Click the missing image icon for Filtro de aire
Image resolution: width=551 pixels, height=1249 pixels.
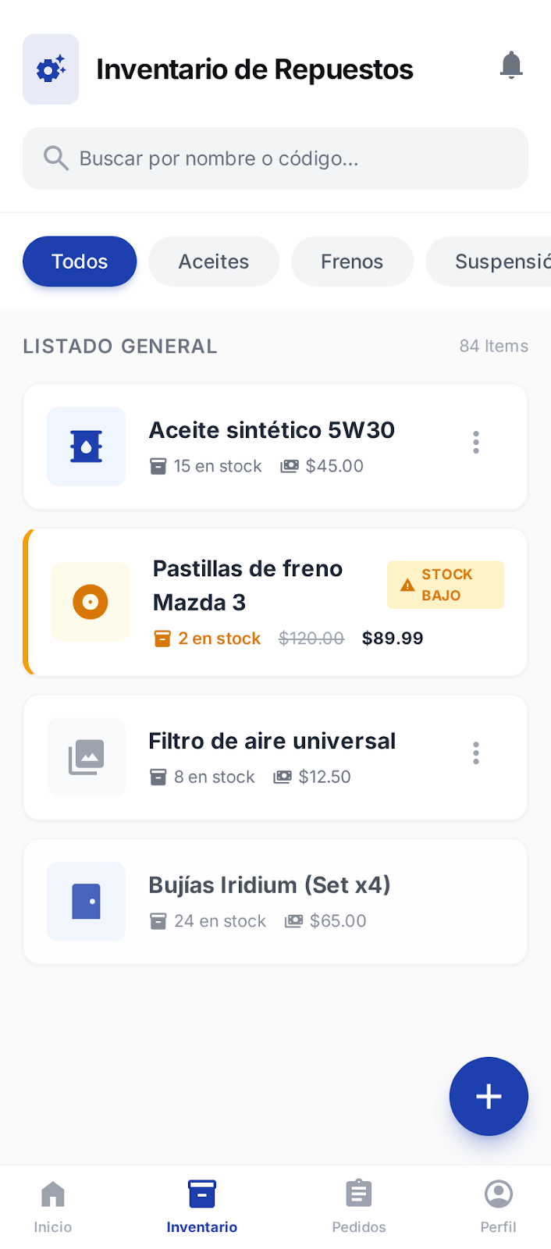86,756
